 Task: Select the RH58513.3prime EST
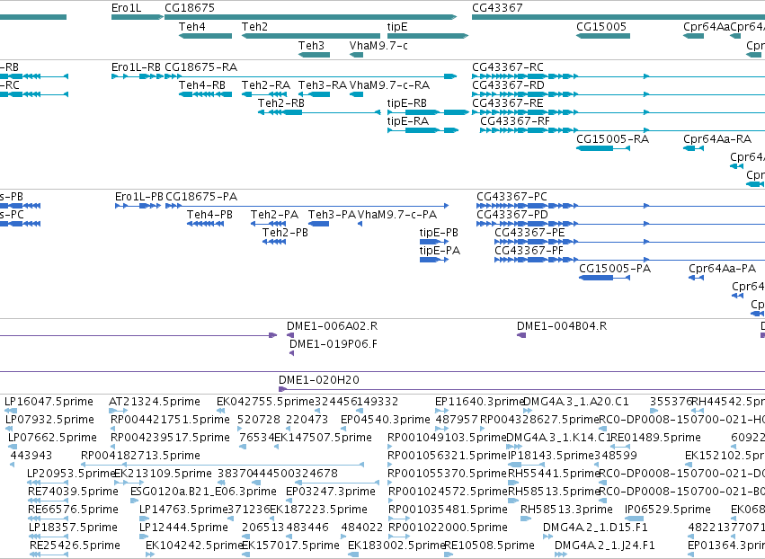(526, 518)
